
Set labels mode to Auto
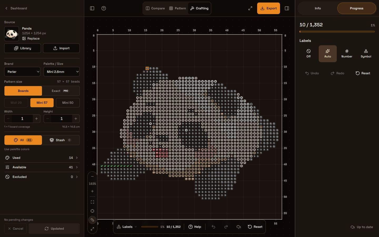click(328, 53)
